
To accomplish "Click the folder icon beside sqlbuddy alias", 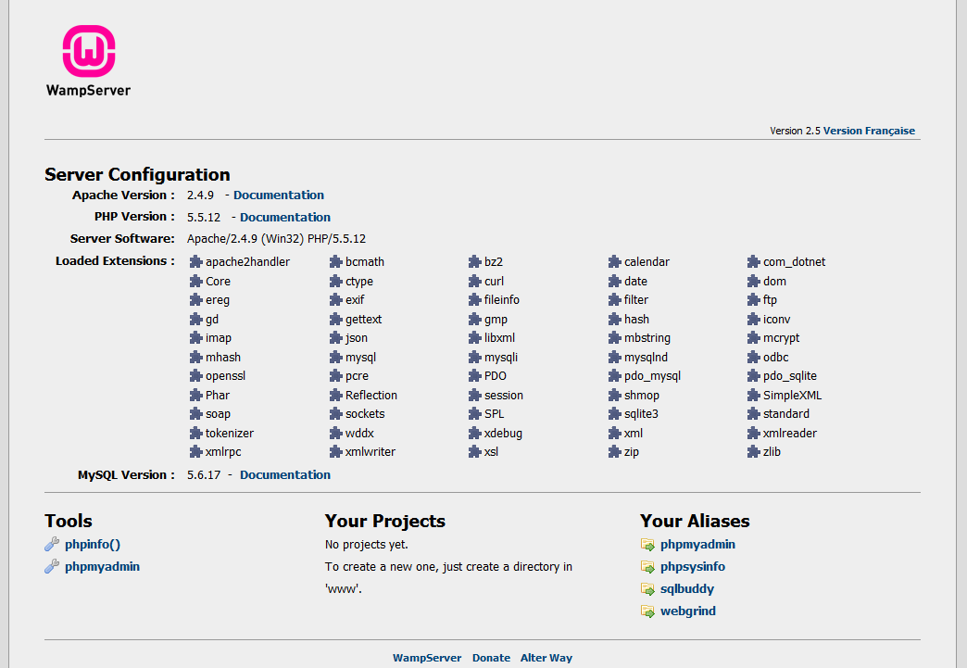I will (647, 589).
